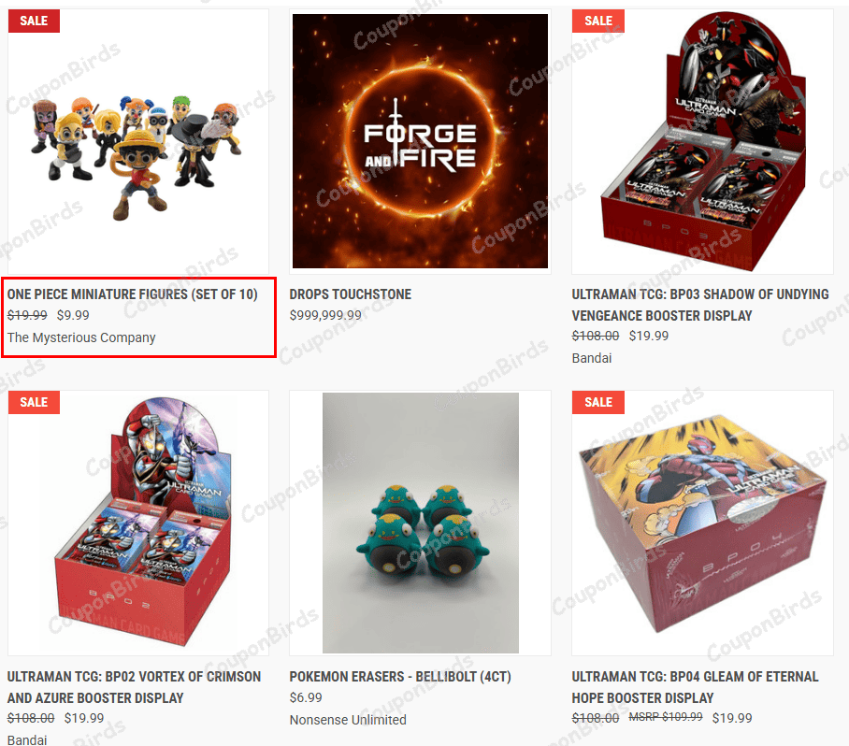Click SALE badge on BP02 Vortex display
849x746 pixels.
pos(34,402)
